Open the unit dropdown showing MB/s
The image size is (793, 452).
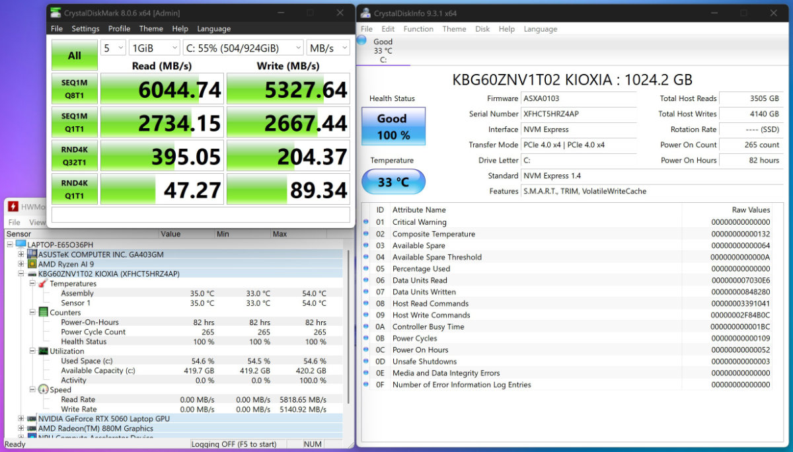(328, 48)
